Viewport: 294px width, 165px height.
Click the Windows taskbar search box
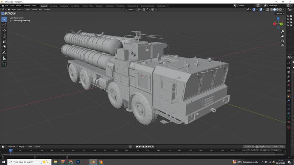pos(29,162)
